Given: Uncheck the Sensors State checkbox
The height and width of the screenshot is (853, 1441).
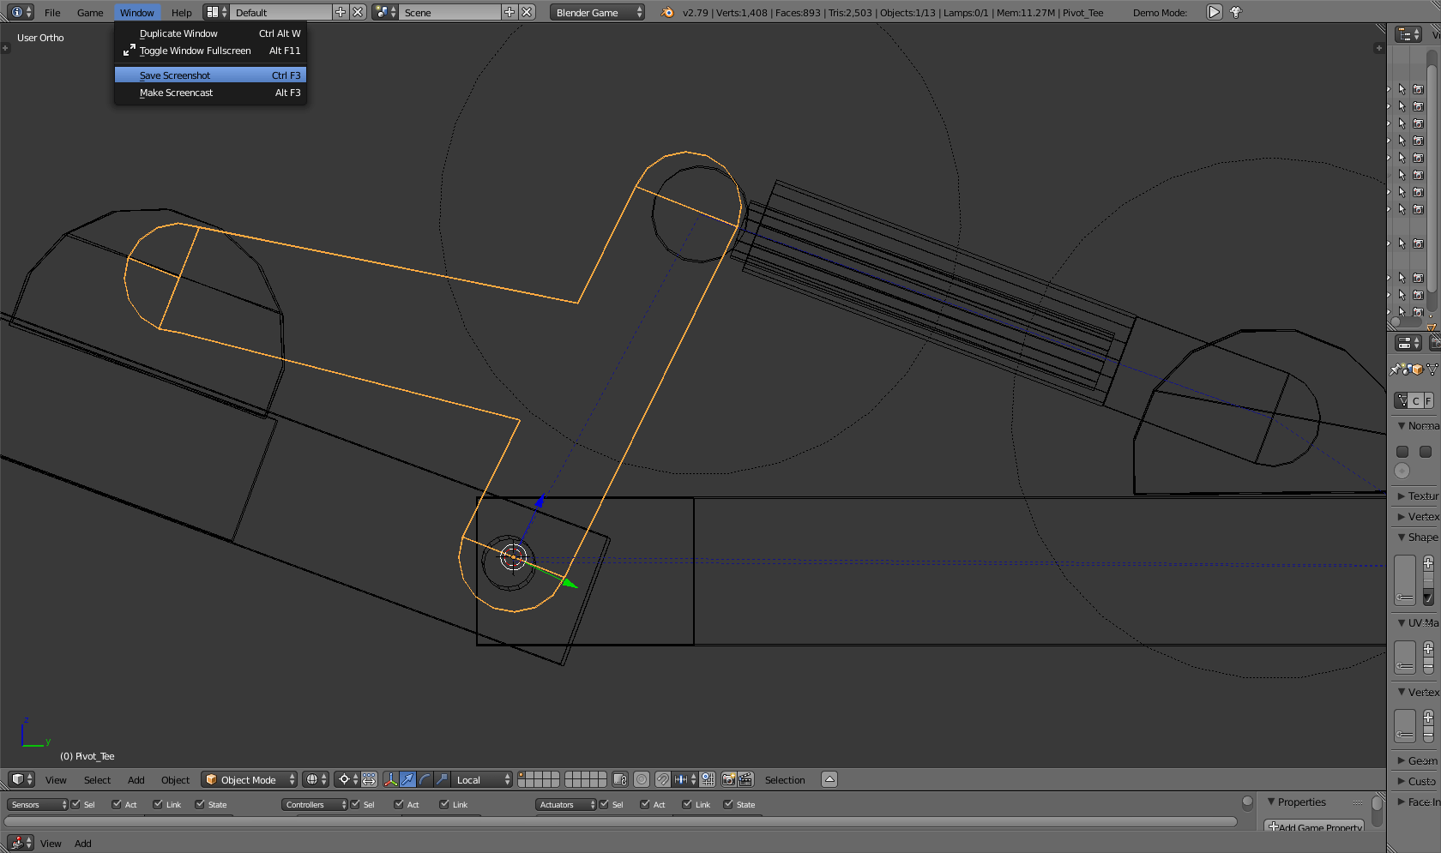Looking at the screenshot, I should 200,804.
